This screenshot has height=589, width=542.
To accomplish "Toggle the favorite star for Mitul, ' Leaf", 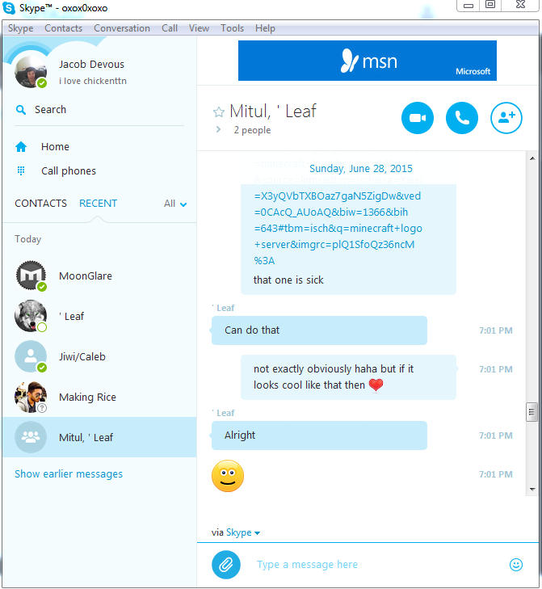I will coord(219,112).
